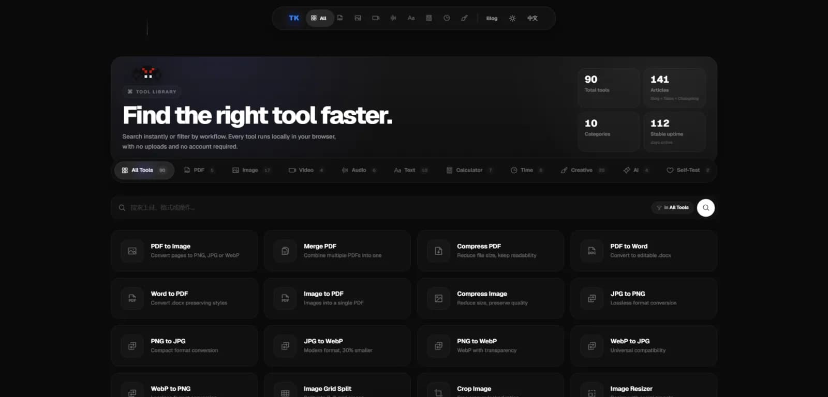Open the Merge PDF tool card
The width and height of the screenshot is (828, 397).
point(337,251)
